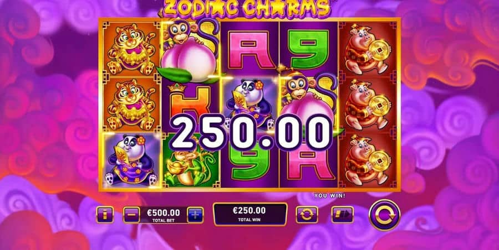This screenshot has width=499, height=250.
Task: Increase total bet with plus button
Action: click(195, 215)
